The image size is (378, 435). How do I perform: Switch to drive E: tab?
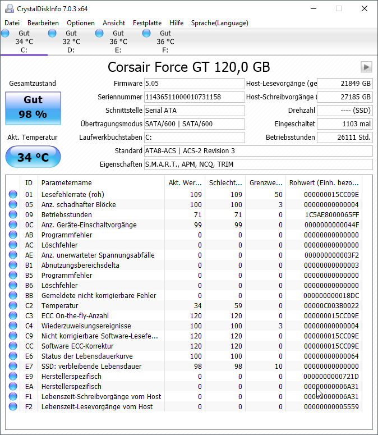(118, 42)
